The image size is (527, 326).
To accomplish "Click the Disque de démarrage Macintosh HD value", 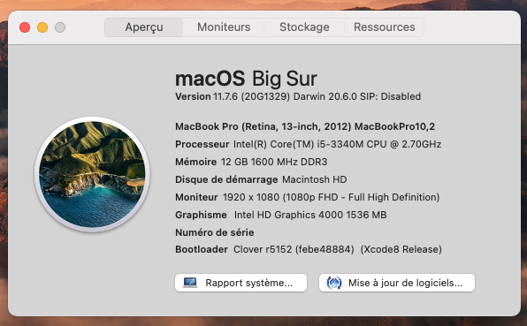I will pos(315,179).
